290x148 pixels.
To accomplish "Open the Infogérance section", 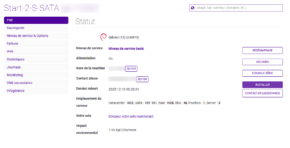I will (36, 90).
